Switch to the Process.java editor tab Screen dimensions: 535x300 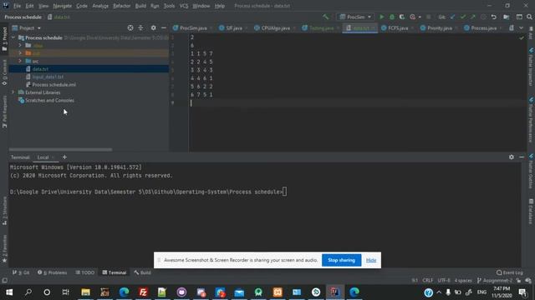(x=483, y=27)
